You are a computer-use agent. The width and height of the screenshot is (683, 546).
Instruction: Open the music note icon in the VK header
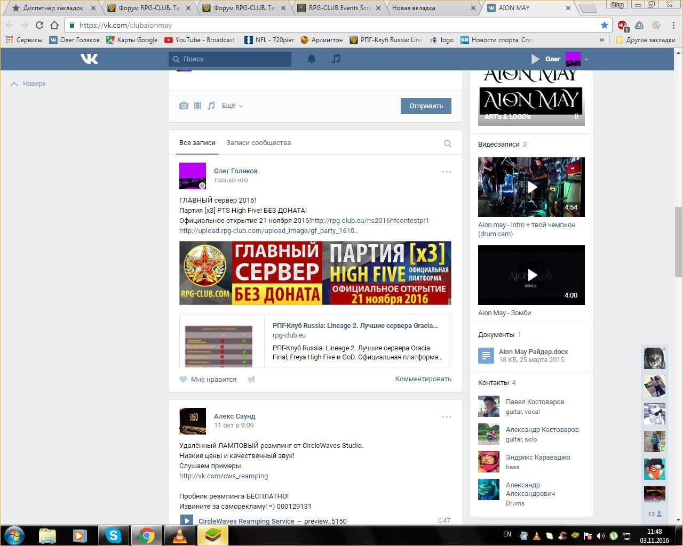[x=336, y=59]
